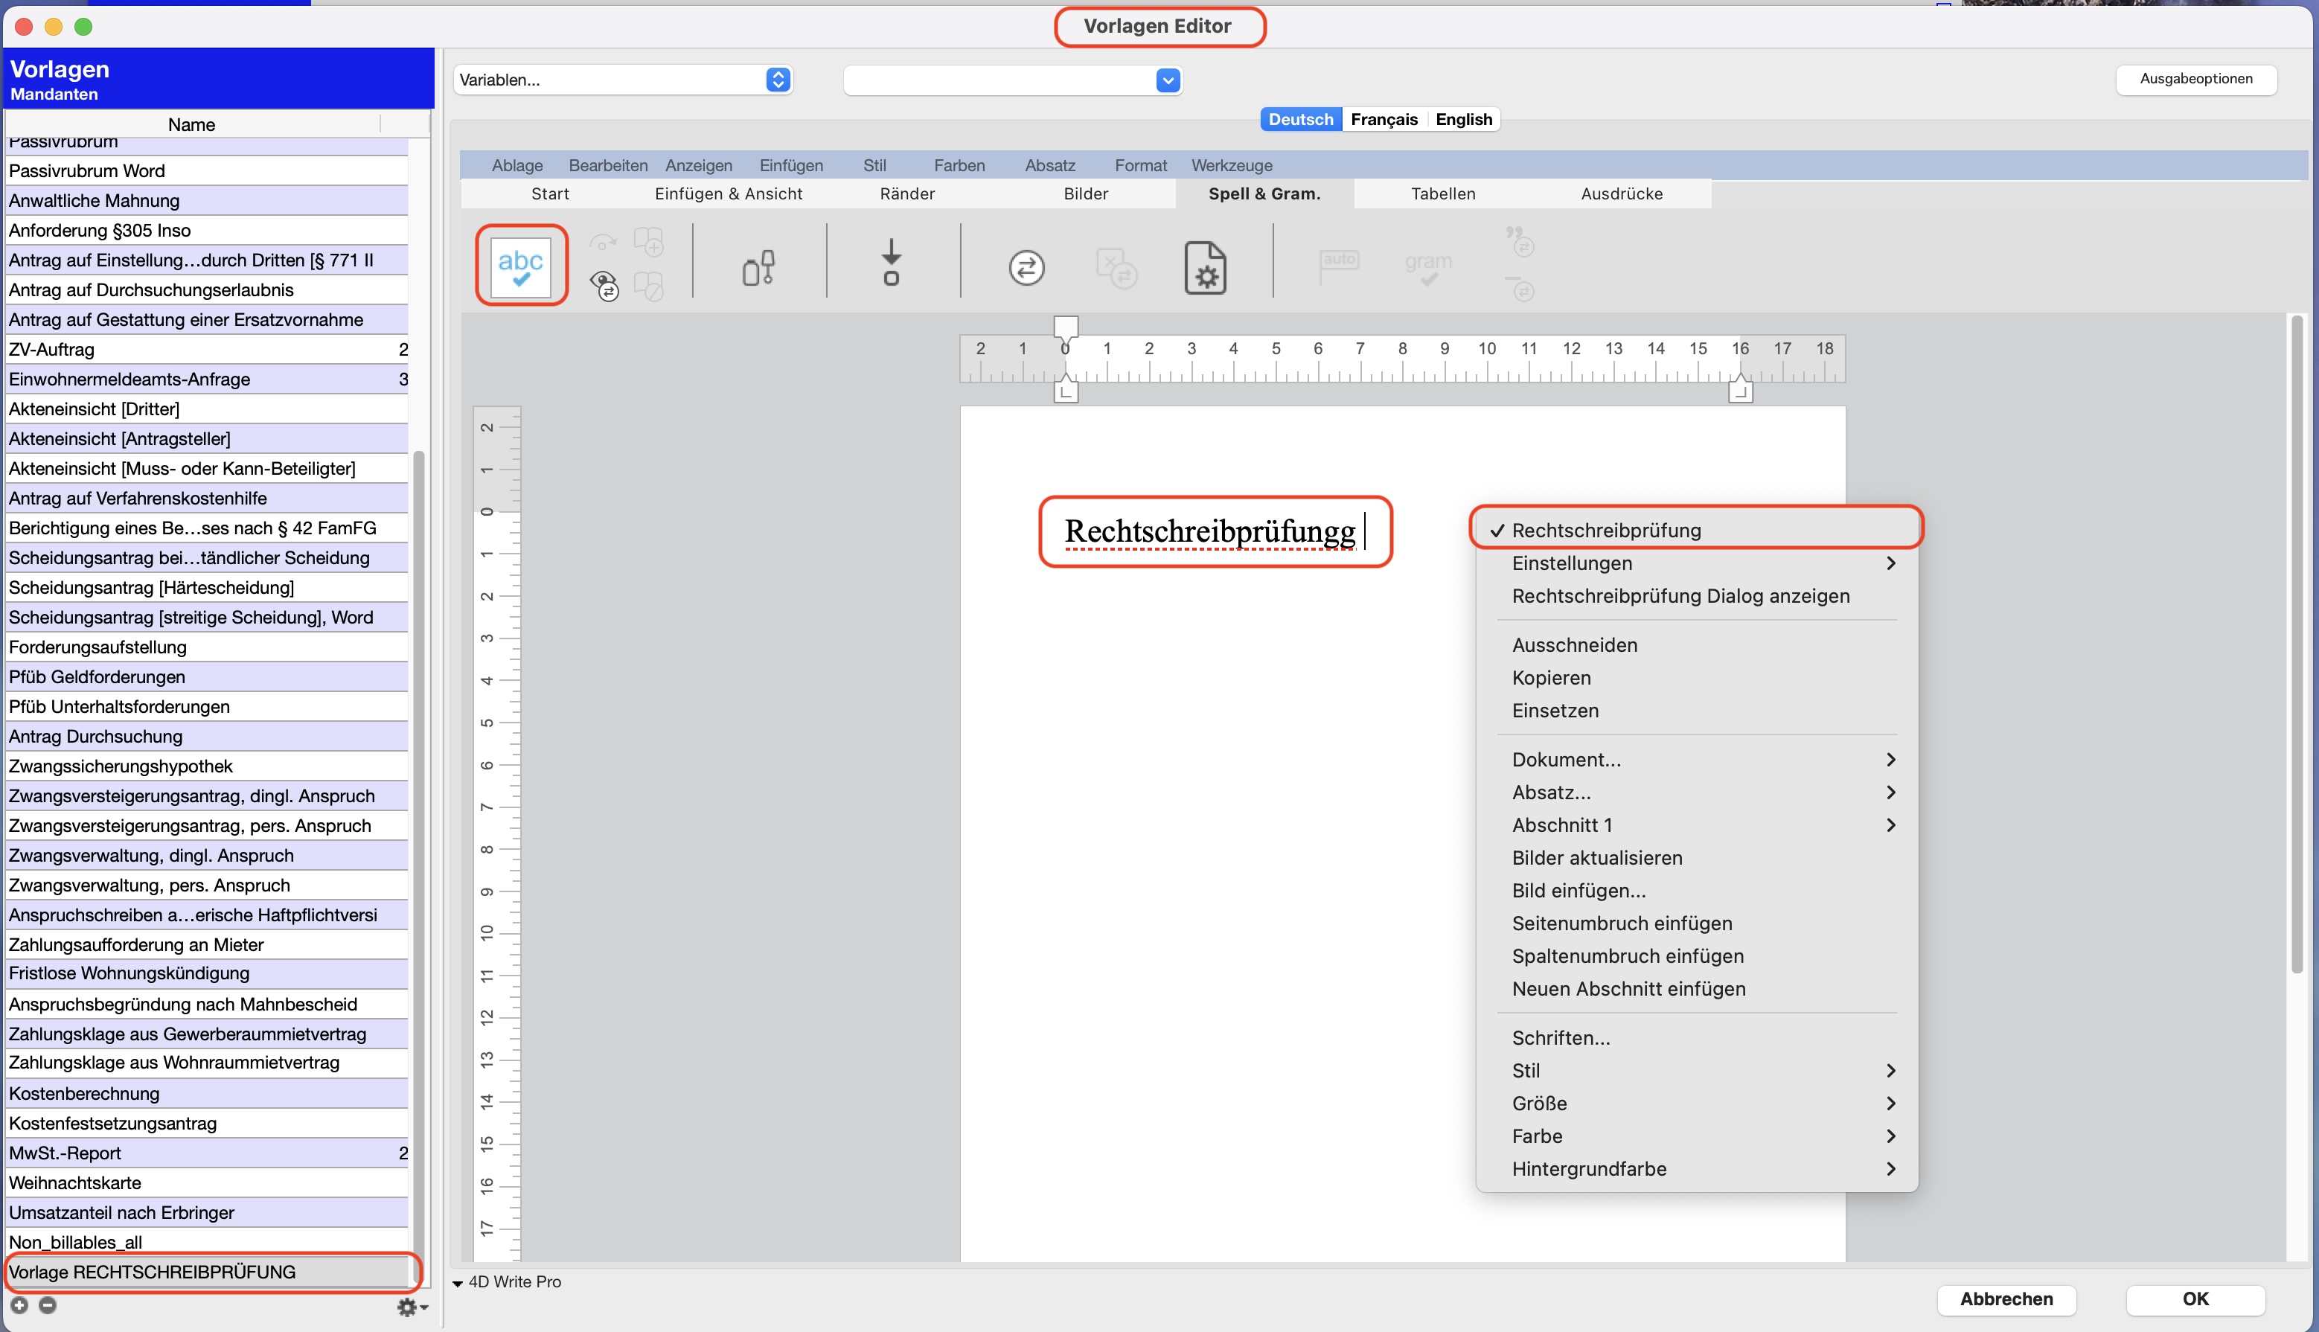Click the document vertical scrollbar
This screenshot has width=2319, height=1332.
click(2296, 645)
